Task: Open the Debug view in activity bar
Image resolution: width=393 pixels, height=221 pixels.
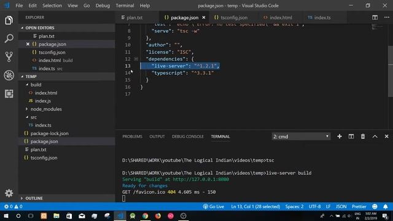Action: (9, 75)
